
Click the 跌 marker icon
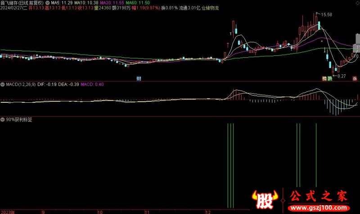pos(330,78)
